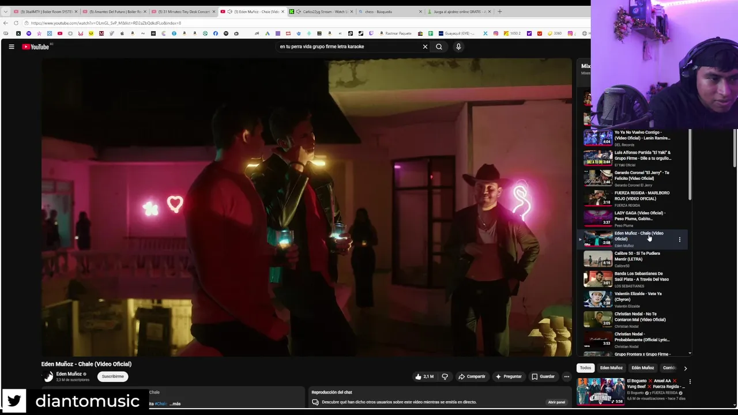This screenshot has width=738, height=415.
Task: Expand the description with ...más
Action: [175, 403]
